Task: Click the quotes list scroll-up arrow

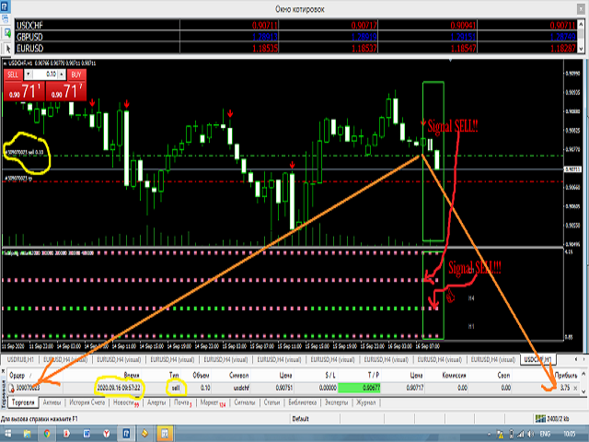Action: tap(581, 25)
